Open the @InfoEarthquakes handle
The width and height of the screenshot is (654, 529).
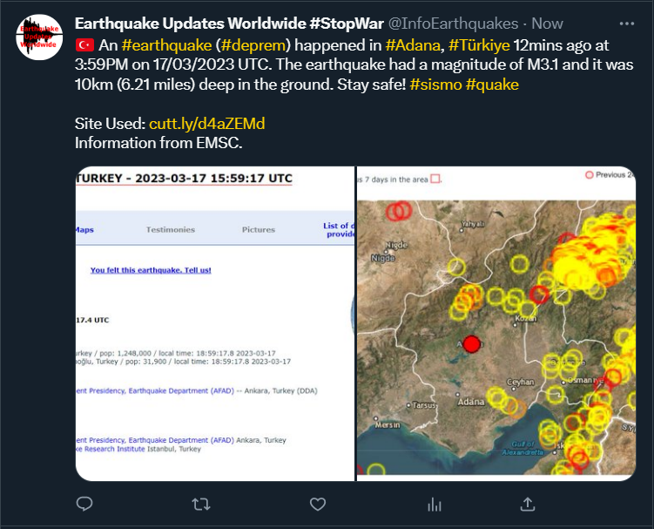coord(459,24)
